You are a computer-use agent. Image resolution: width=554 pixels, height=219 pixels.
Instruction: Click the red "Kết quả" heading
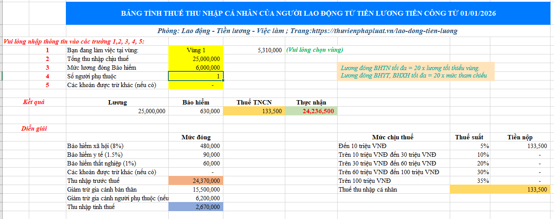34,102
